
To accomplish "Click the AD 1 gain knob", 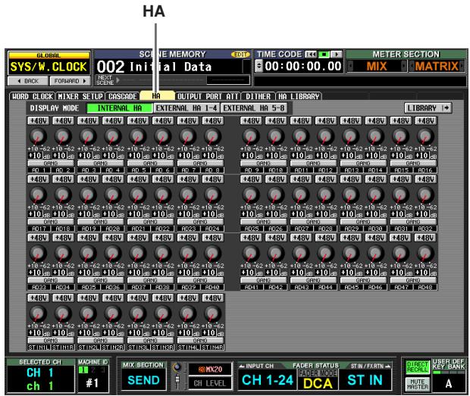I will click(x=38, y=136).
